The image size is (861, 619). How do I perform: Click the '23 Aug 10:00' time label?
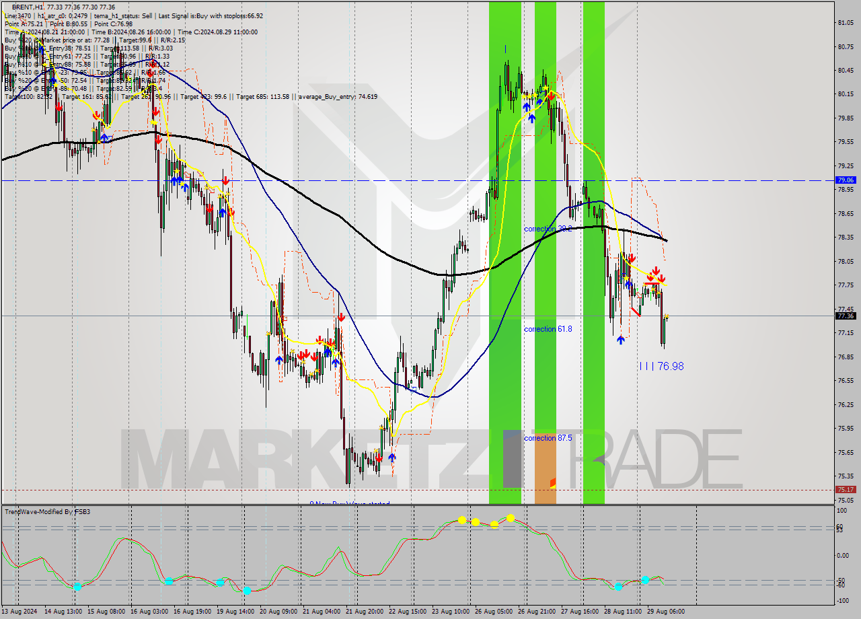click(451, 612)
